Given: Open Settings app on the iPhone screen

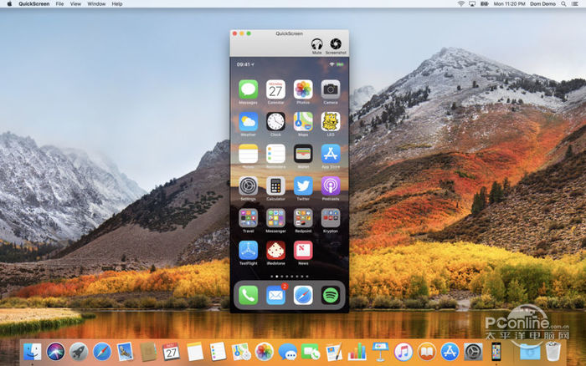Looking at the screenshot, I should coord(248,186).
